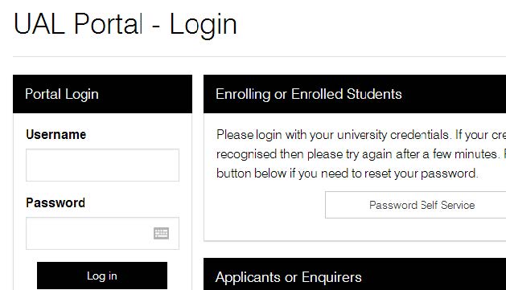Click the black Log in button
Screen dimensions: 506x290
pos(102,276)
